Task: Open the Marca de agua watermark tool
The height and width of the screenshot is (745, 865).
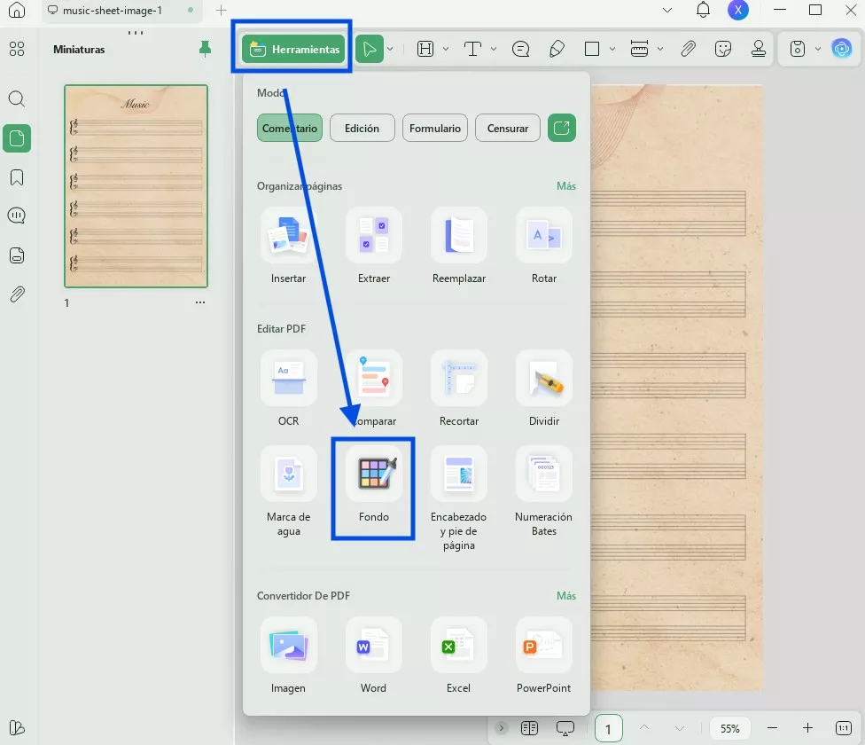Action: 288,491
